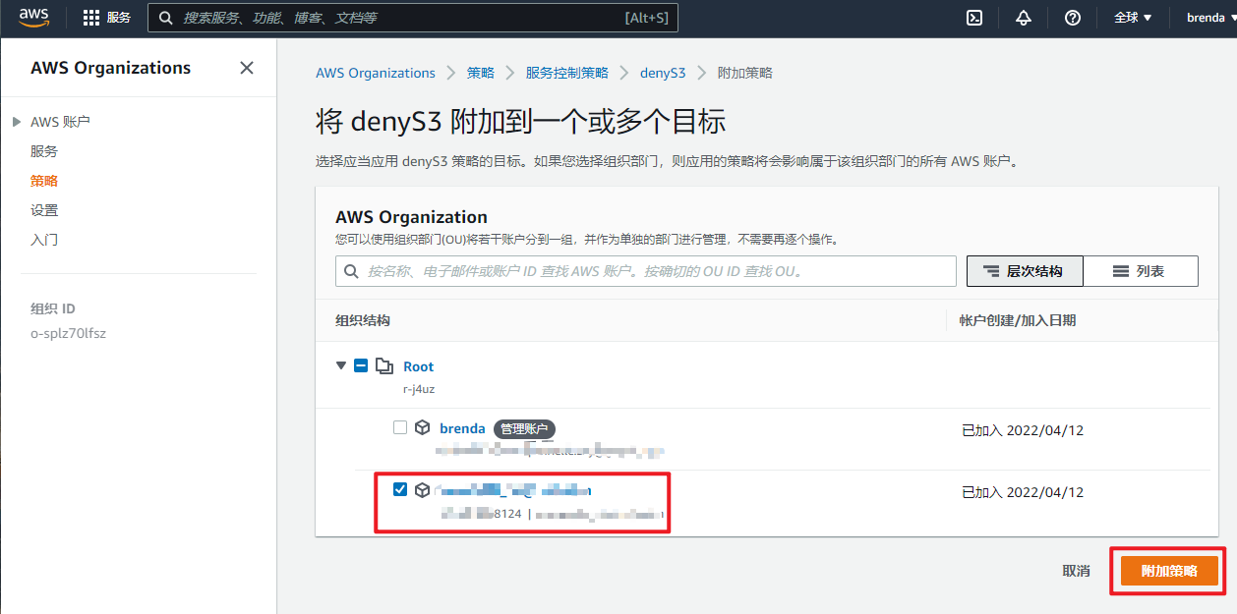
Task: Open the brenda account menu
Action: [1209, 18]
